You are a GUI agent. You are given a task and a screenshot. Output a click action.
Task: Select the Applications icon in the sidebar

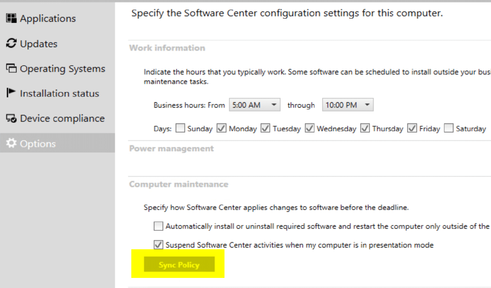pos(11,18)
